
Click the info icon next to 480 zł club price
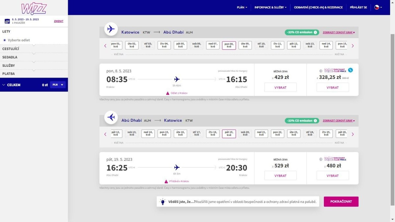click(321, 159)
